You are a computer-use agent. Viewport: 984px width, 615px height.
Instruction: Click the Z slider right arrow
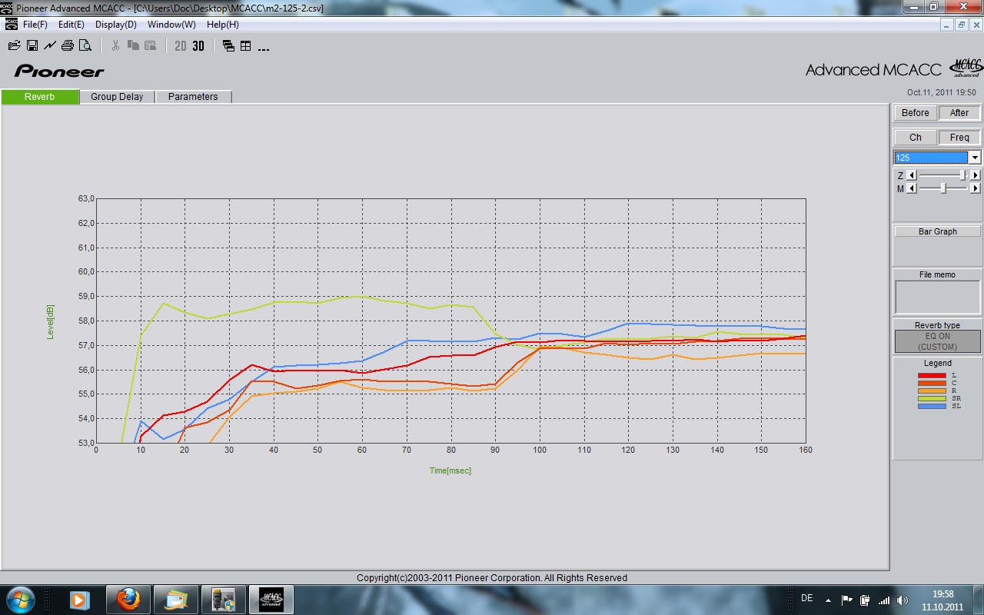976,175
